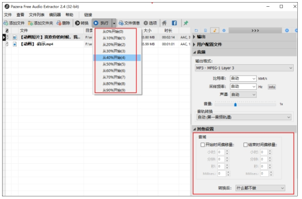Open the 音轨转换 audio track dropdown

click(244, 117)
